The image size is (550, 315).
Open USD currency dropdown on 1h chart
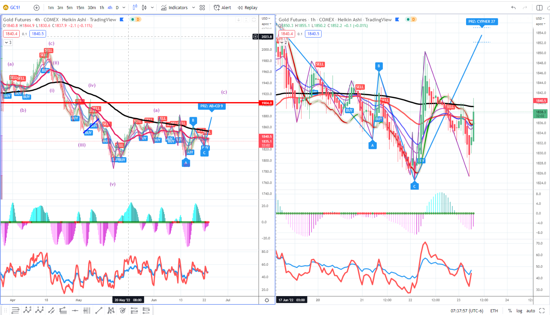coord(540,19)
